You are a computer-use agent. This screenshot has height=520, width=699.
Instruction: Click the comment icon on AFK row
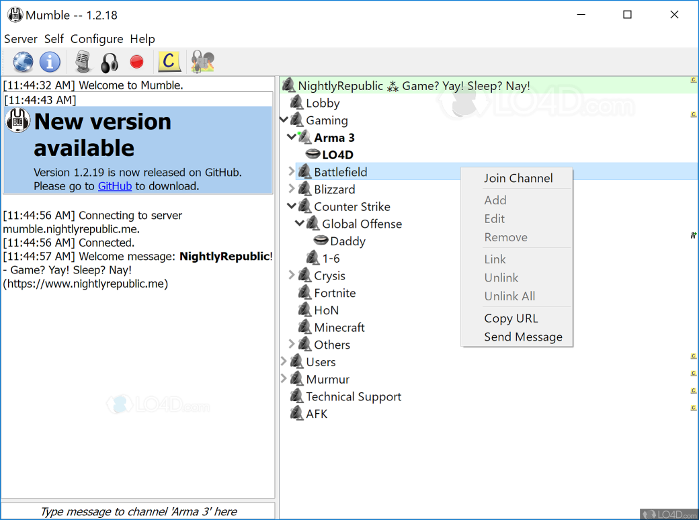[x=693, y=408]
